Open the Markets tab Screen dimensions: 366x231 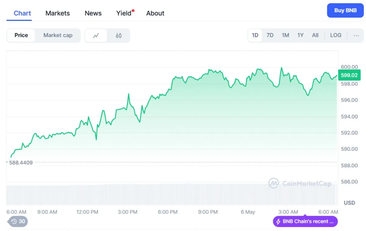58,13
